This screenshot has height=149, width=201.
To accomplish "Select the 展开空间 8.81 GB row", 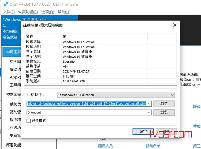I will (x=100, y=76).
